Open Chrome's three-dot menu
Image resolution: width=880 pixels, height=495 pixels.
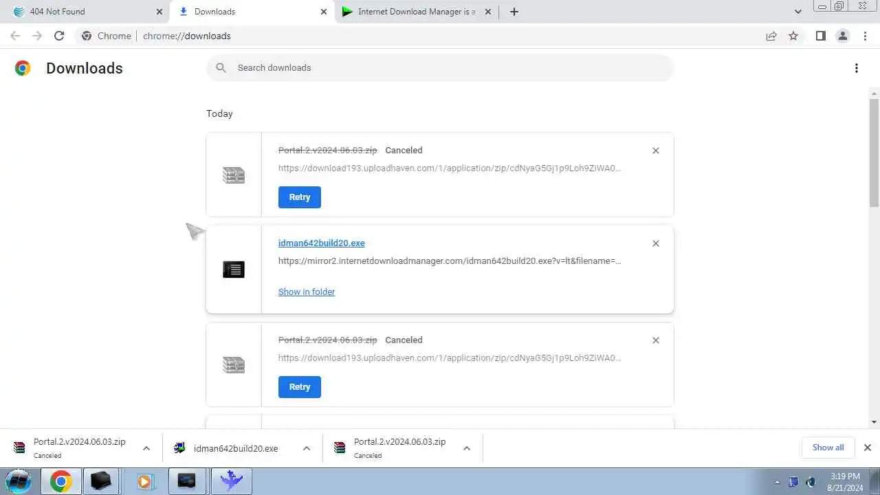[x=866, y=36]
